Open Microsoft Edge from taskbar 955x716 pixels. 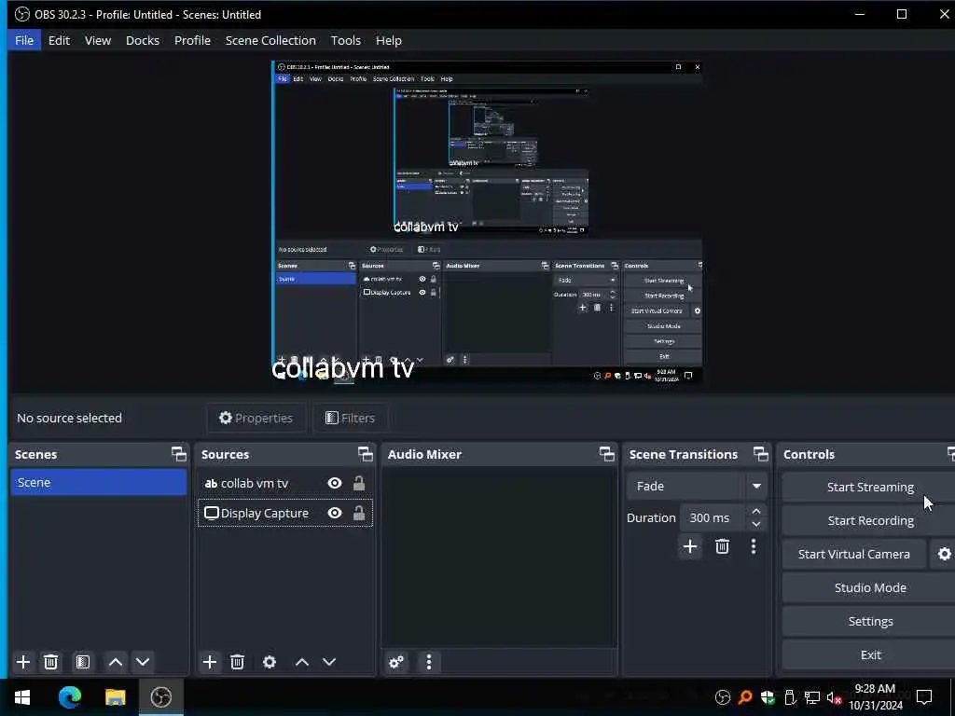tap(70, 697)
